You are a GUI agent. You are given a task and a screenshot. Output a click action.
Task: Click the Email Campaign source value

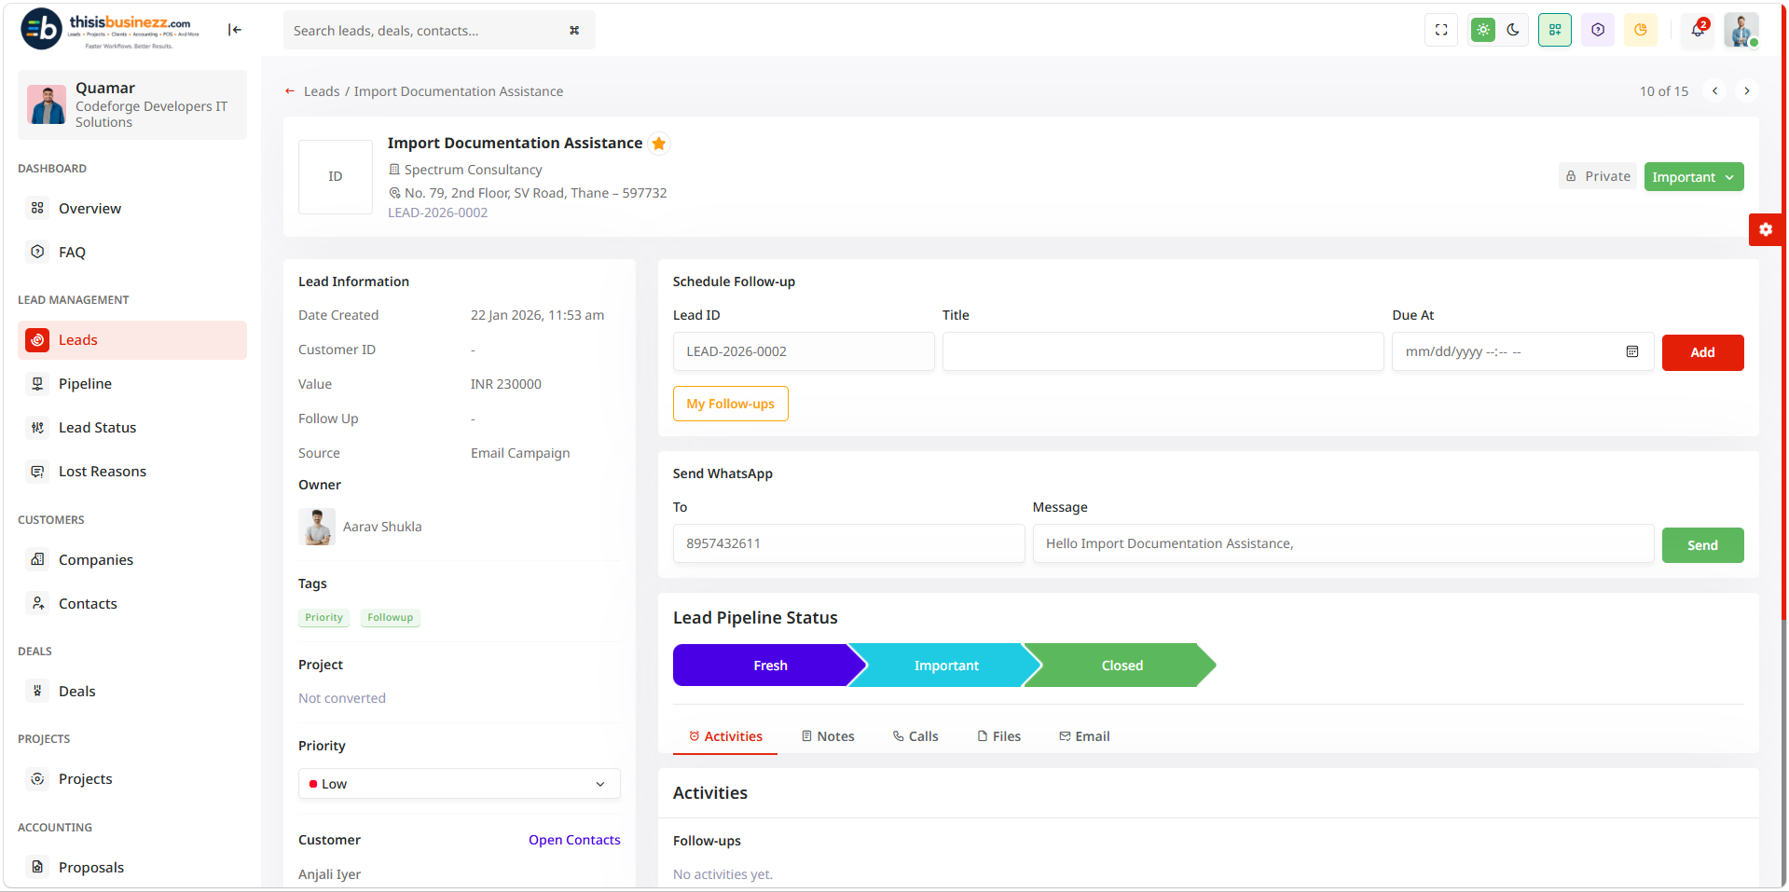point(520,453)
